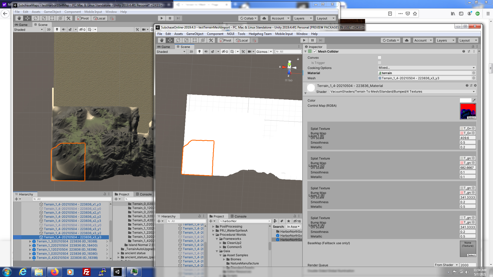493x277 pixels.
Task: Click Step button in front Unity window
Action: pos(320,40)
